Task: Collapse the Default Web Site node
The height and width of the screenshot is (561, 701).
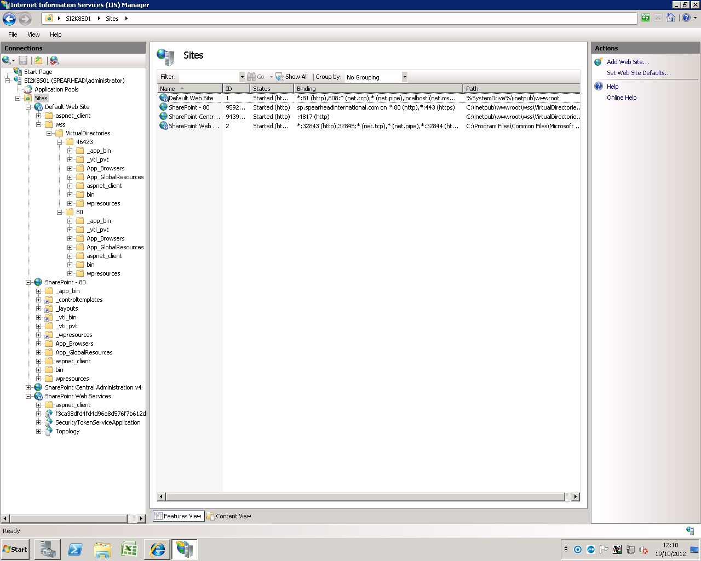Action: (28, 106)
